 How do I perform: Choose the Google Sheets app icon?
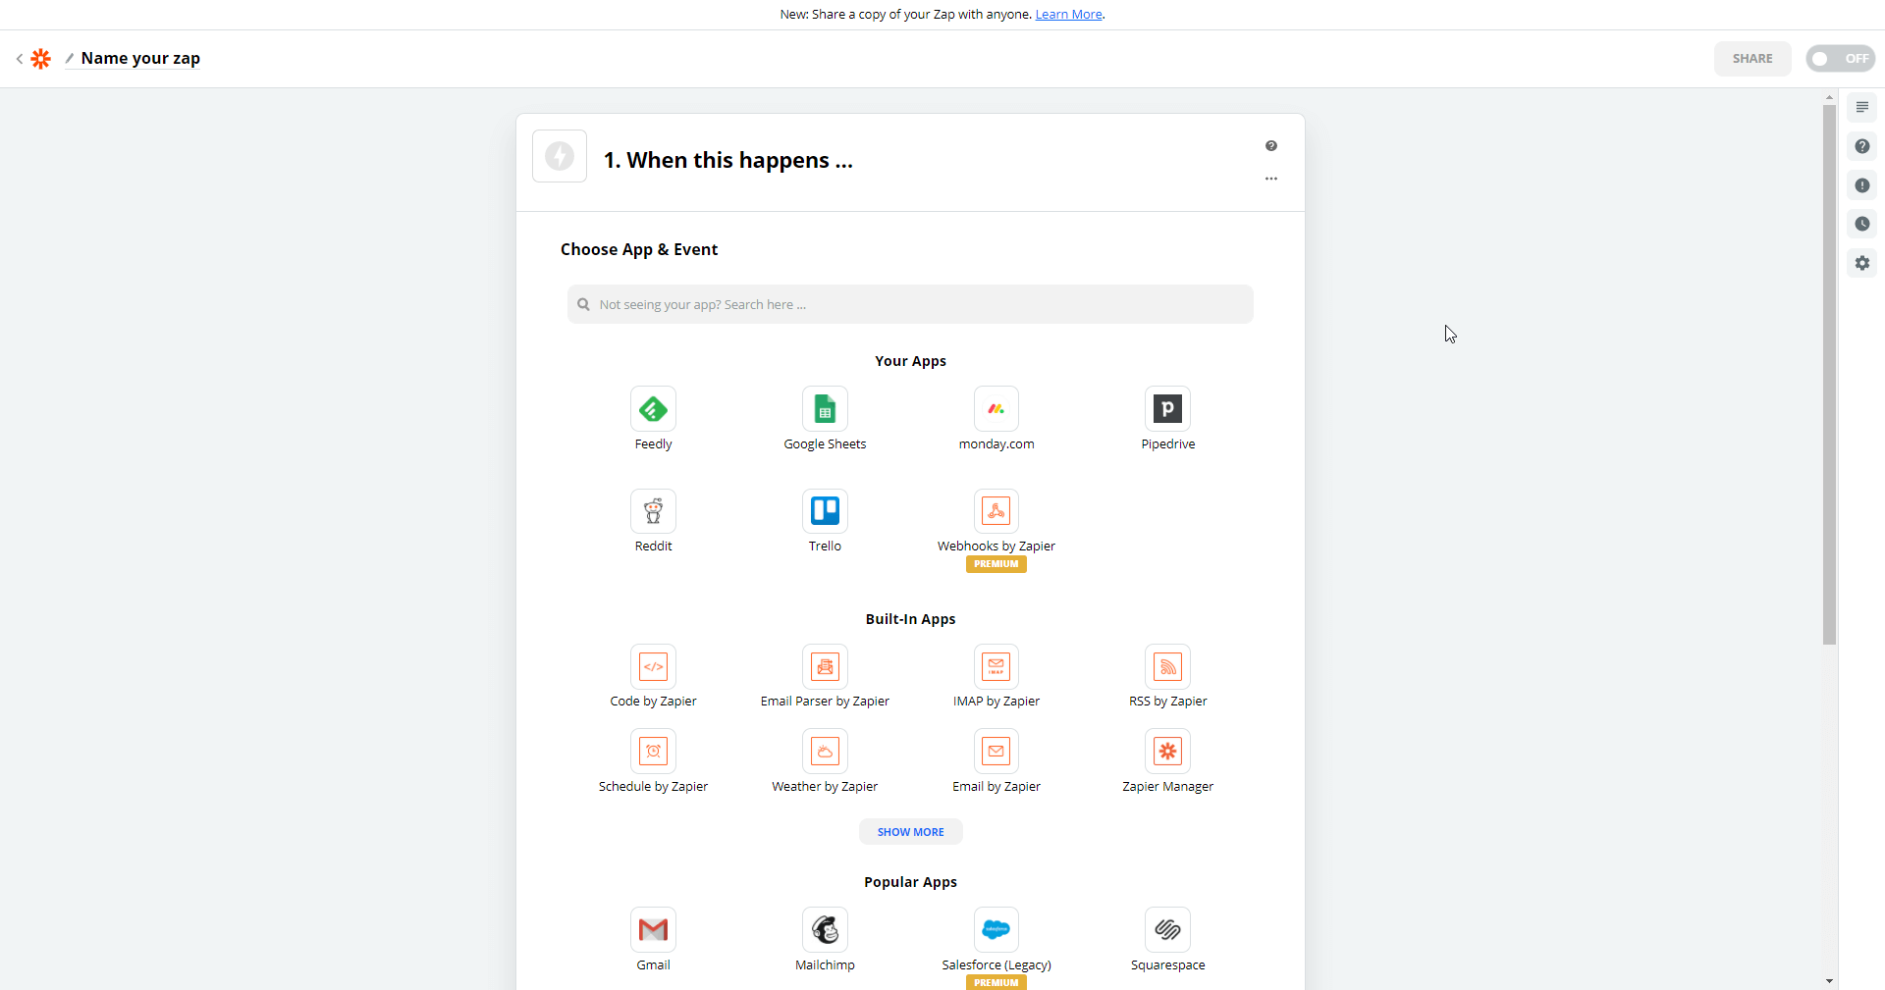825,409
